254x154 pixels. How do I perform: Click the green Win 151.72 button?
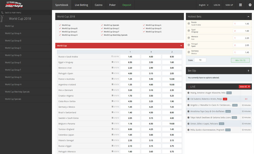click(x=240, y=60)
